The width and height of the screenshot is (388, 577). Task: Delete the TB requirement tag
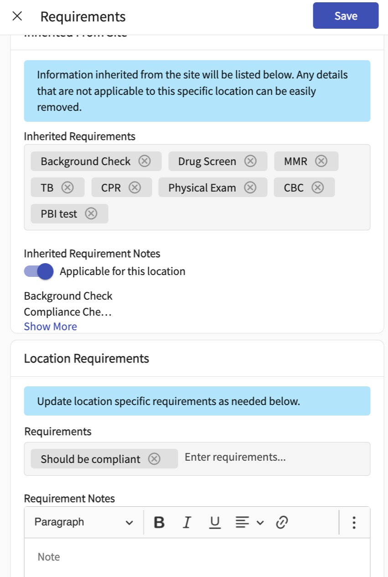tap(67, 187)
